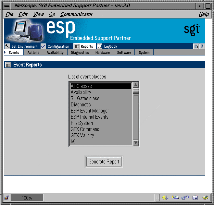The height and width of the screenshot is (205, 214).
Task: Click the sgi logo in banner
Action: tap(192, 30)
